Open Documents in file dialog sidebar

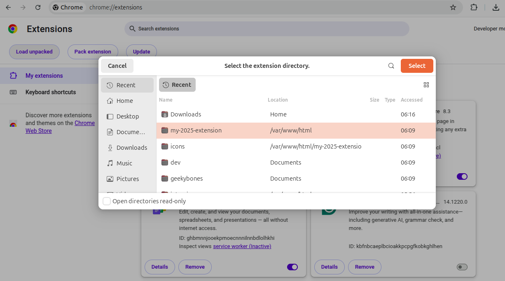pos(127,132)
